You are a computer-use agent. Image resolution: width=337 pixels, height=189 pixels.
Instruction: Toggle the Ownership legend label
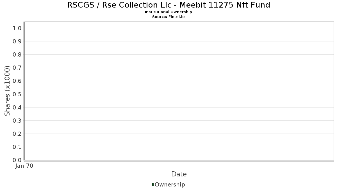pos(170,185)
